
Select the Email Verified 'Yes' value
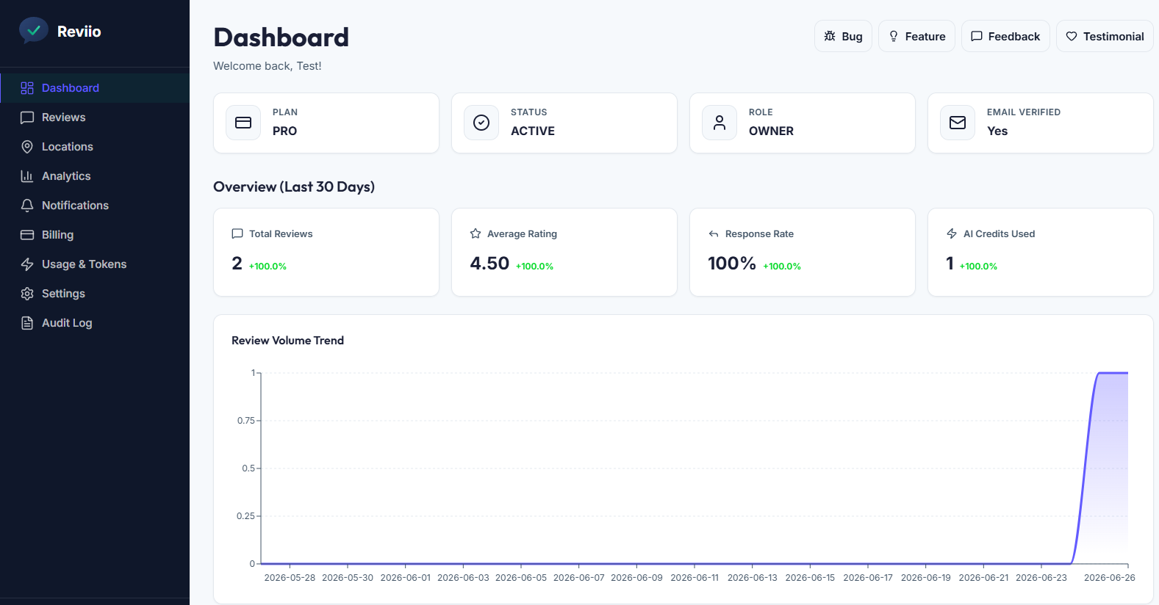(x=997, y=131)
